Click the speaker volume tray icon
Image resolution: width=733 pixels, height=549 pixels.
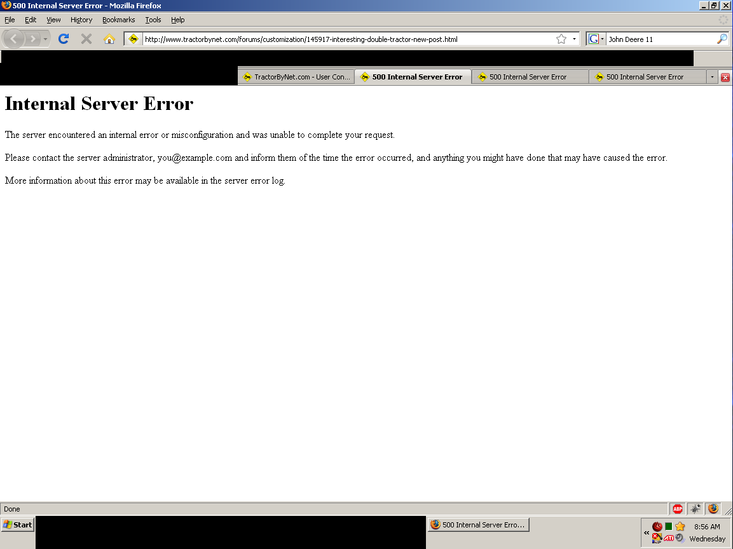click(680, 538)
